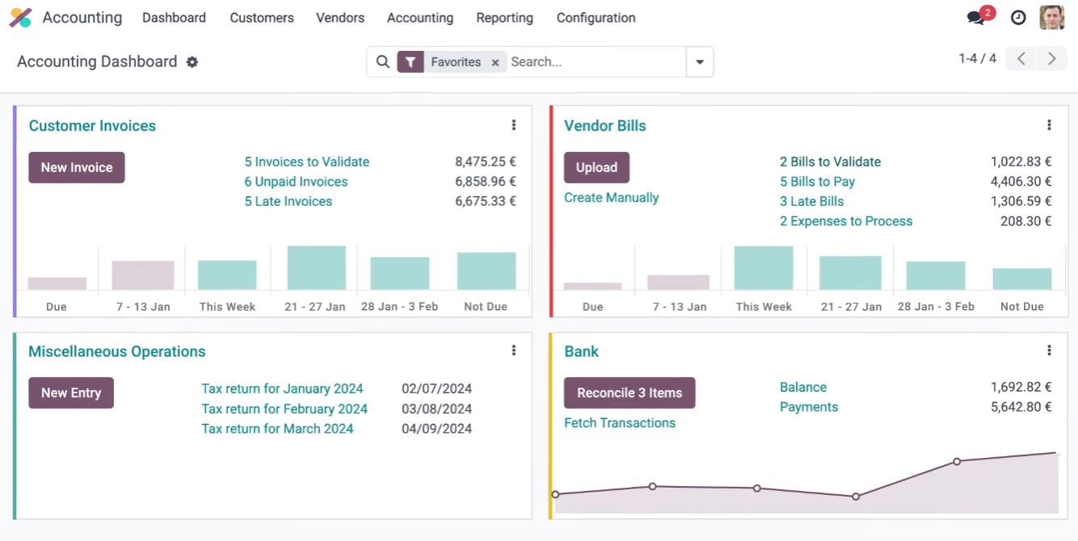1078x541 pixels.
Task: Open the messages chat bubble icon
Action: [975, 18]
